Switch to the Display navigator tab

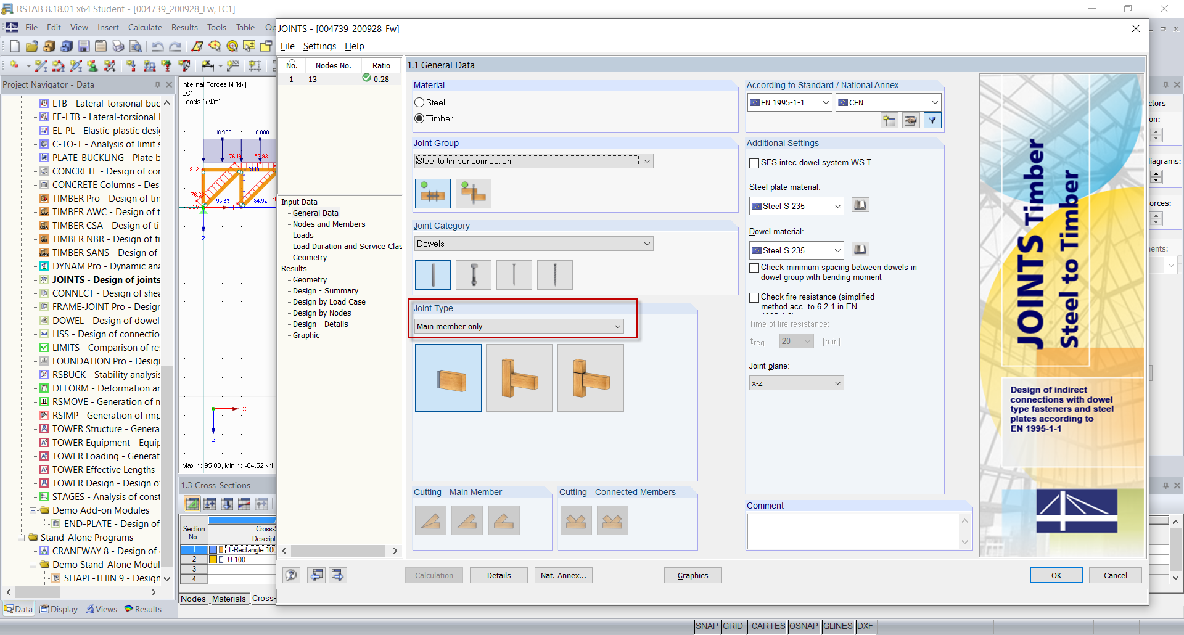59,609
